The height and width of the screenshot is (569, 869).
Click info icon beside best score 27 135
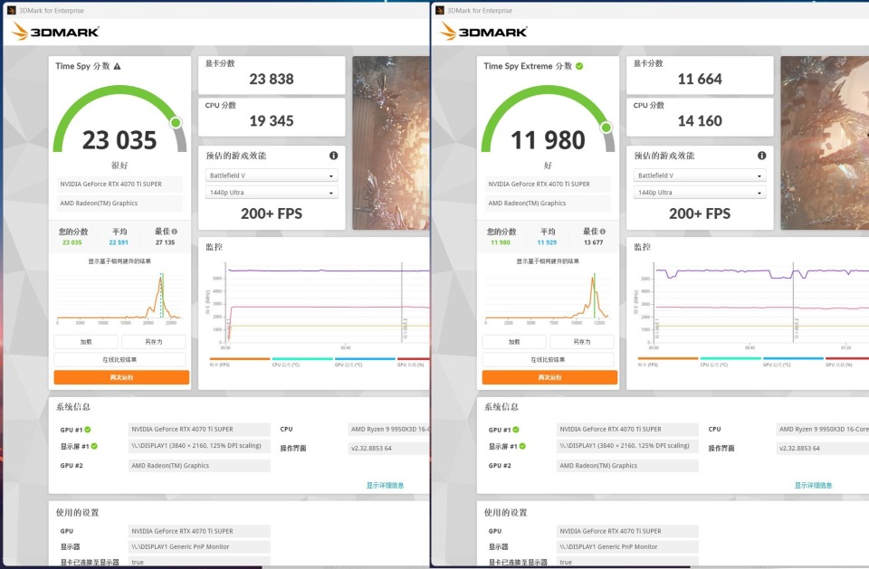[174, 232]
